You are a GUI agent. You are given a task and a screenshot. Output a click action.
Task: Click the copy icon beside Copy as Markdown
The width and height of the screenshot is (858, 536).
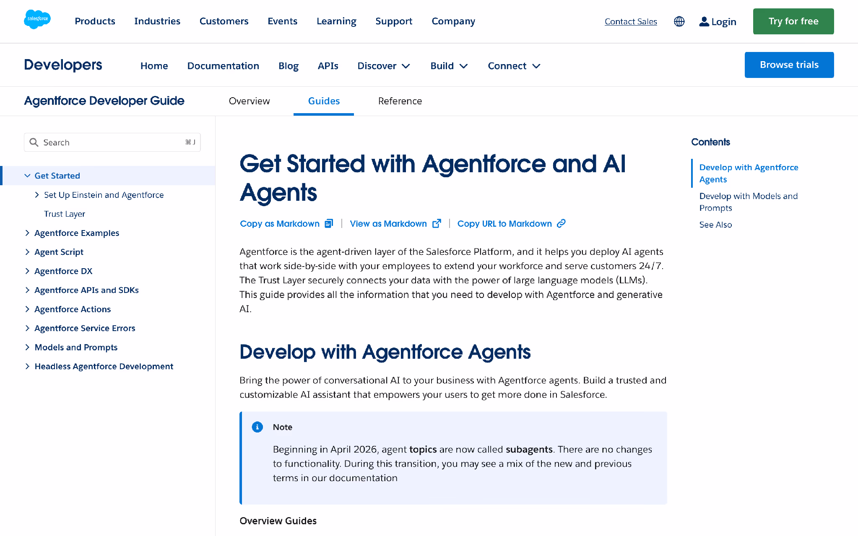329,223
